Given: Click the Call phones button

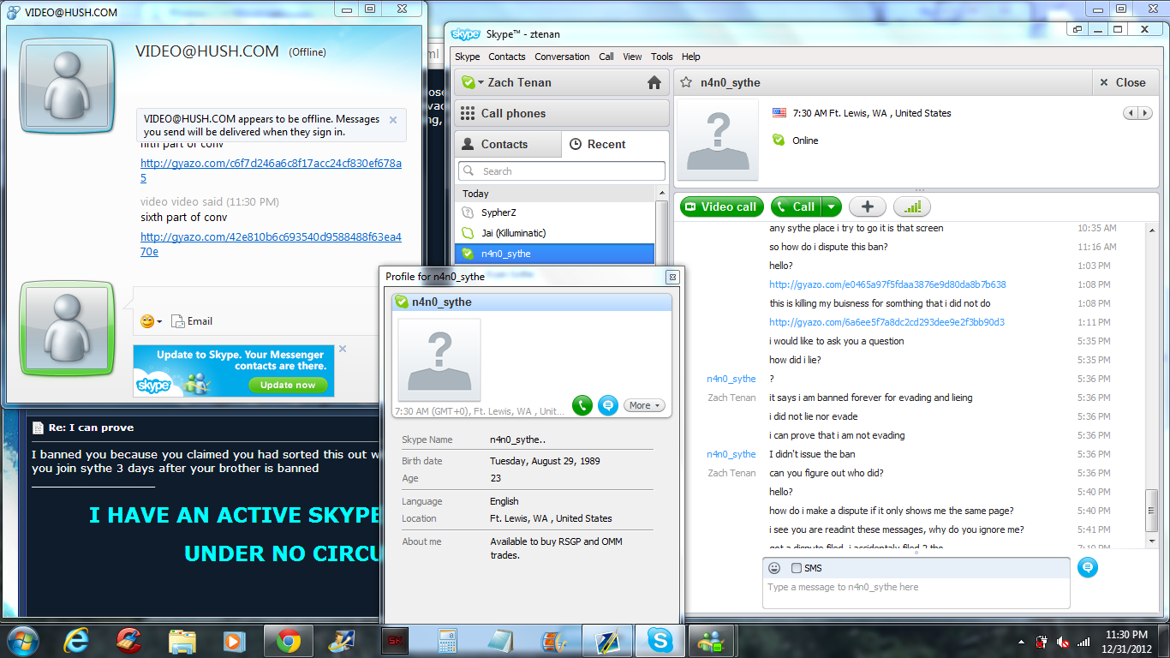Looking at the screenshot, I should pos(562,113).
